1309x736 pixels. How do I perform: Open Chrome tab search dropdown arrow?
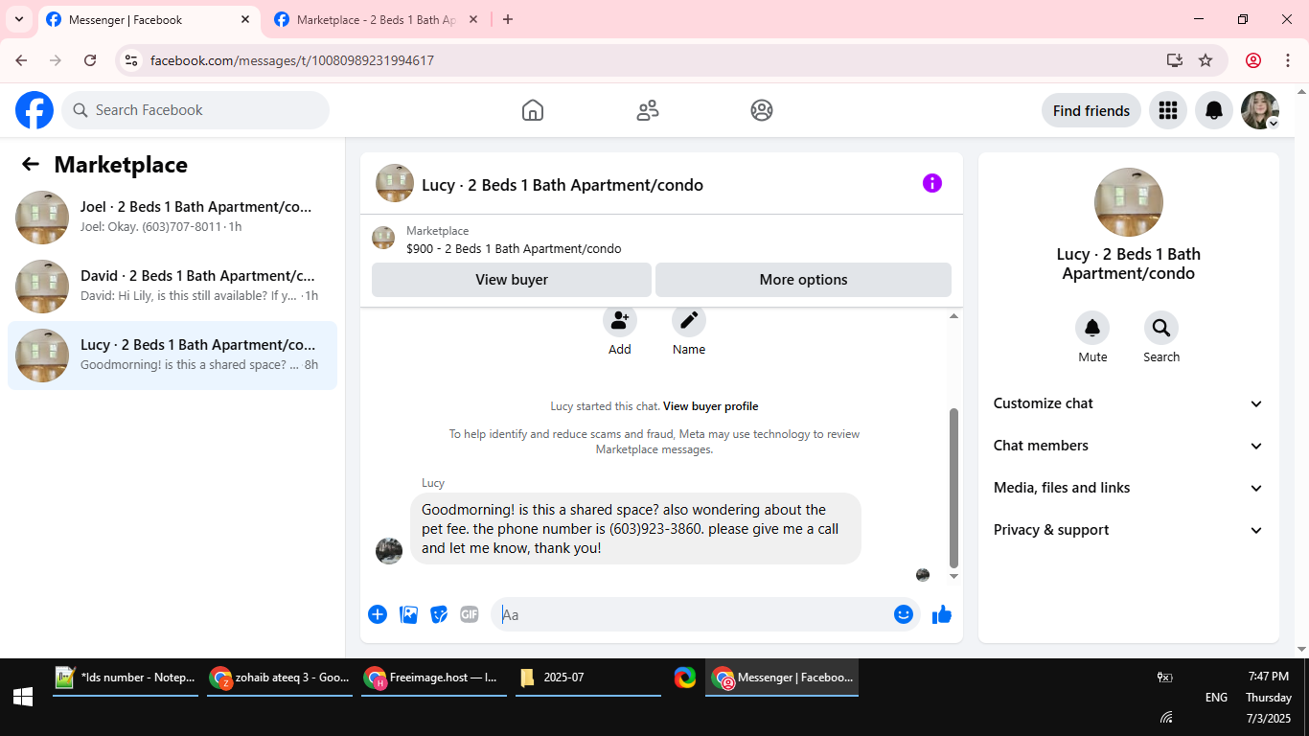pos(18,19)
